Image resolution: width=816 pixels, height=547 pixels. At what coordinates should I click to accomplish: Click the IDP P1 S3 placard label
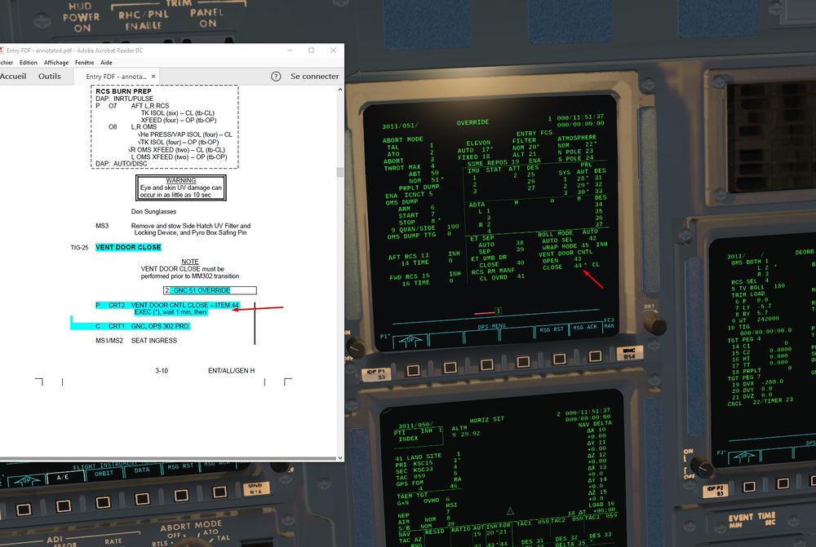(376, 373)
